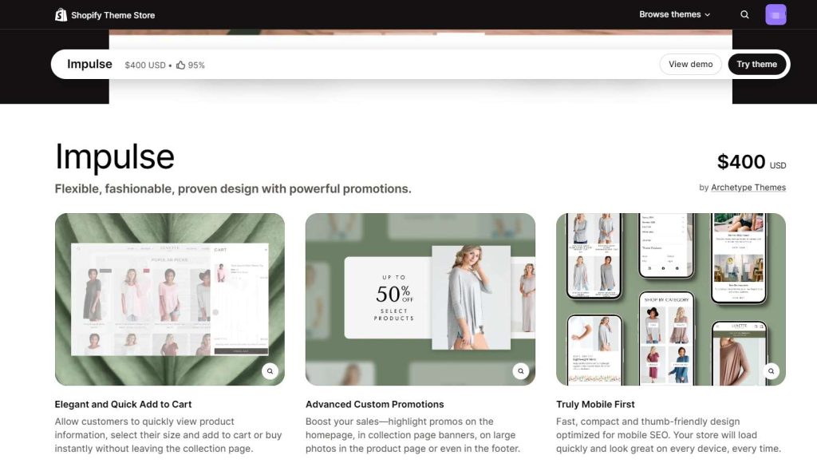The image size is (817, 471).
Task: Click the magnifier icon on the promotions image
Action: (x=520, y=371)
